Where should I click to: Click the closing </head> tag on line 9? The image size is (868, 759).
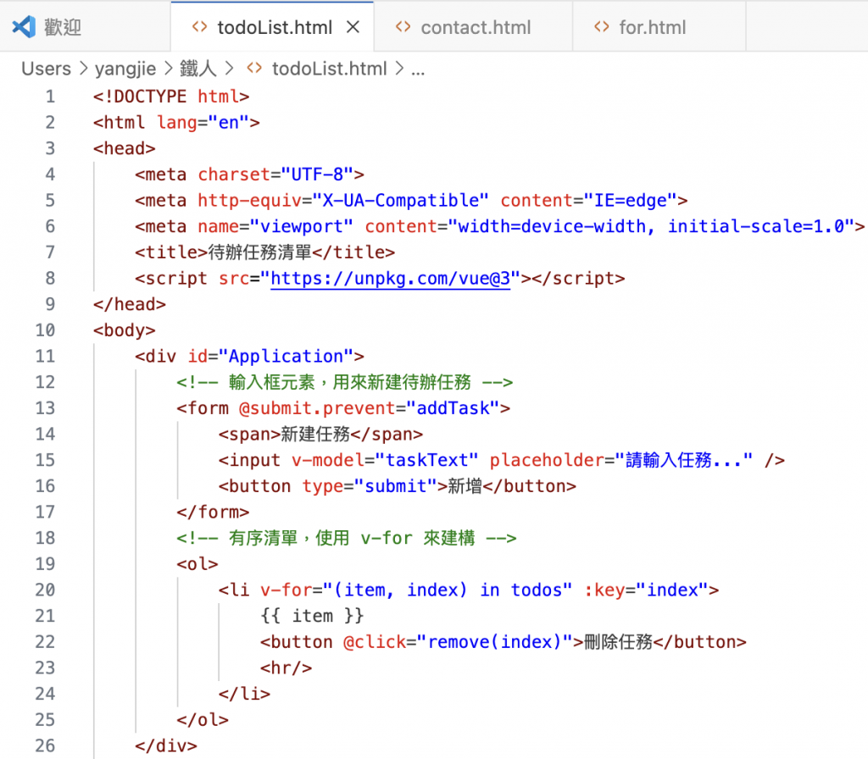(x=130, y=304)
